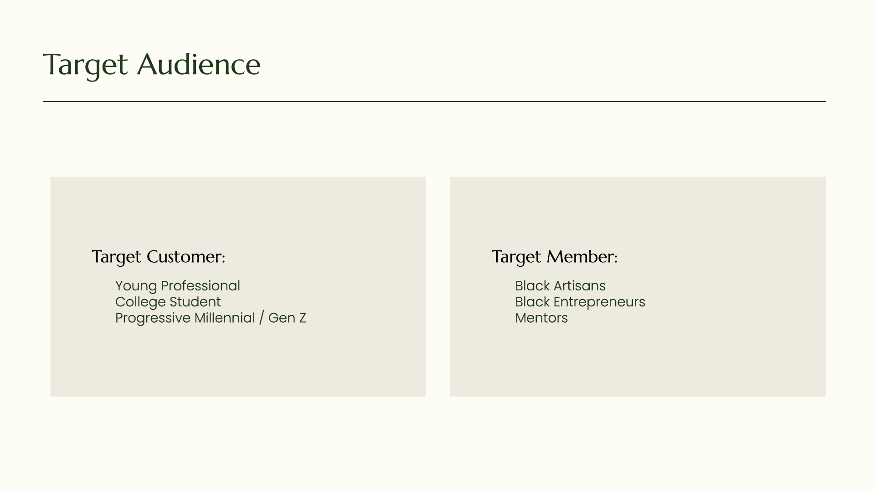Select the Target Member heading
Screen dimensions: 875x492
coord(555,257)
